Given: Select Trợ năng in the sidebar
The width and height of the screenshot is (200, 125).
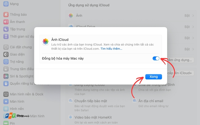Looking at the screenshot, I should click(x=17, y=61).
